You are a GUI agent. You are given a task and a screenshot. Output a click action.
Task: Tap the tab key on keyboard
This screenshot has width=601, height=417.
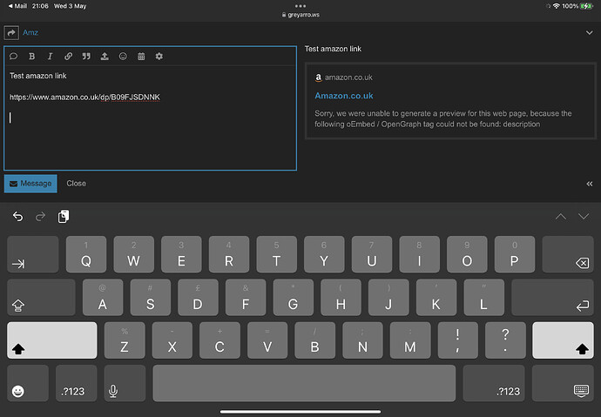(33, 254)
